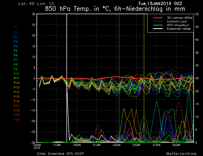Click the Ensemble-Mittel legend text
The image size is (203, 156).
click(179, 29)
